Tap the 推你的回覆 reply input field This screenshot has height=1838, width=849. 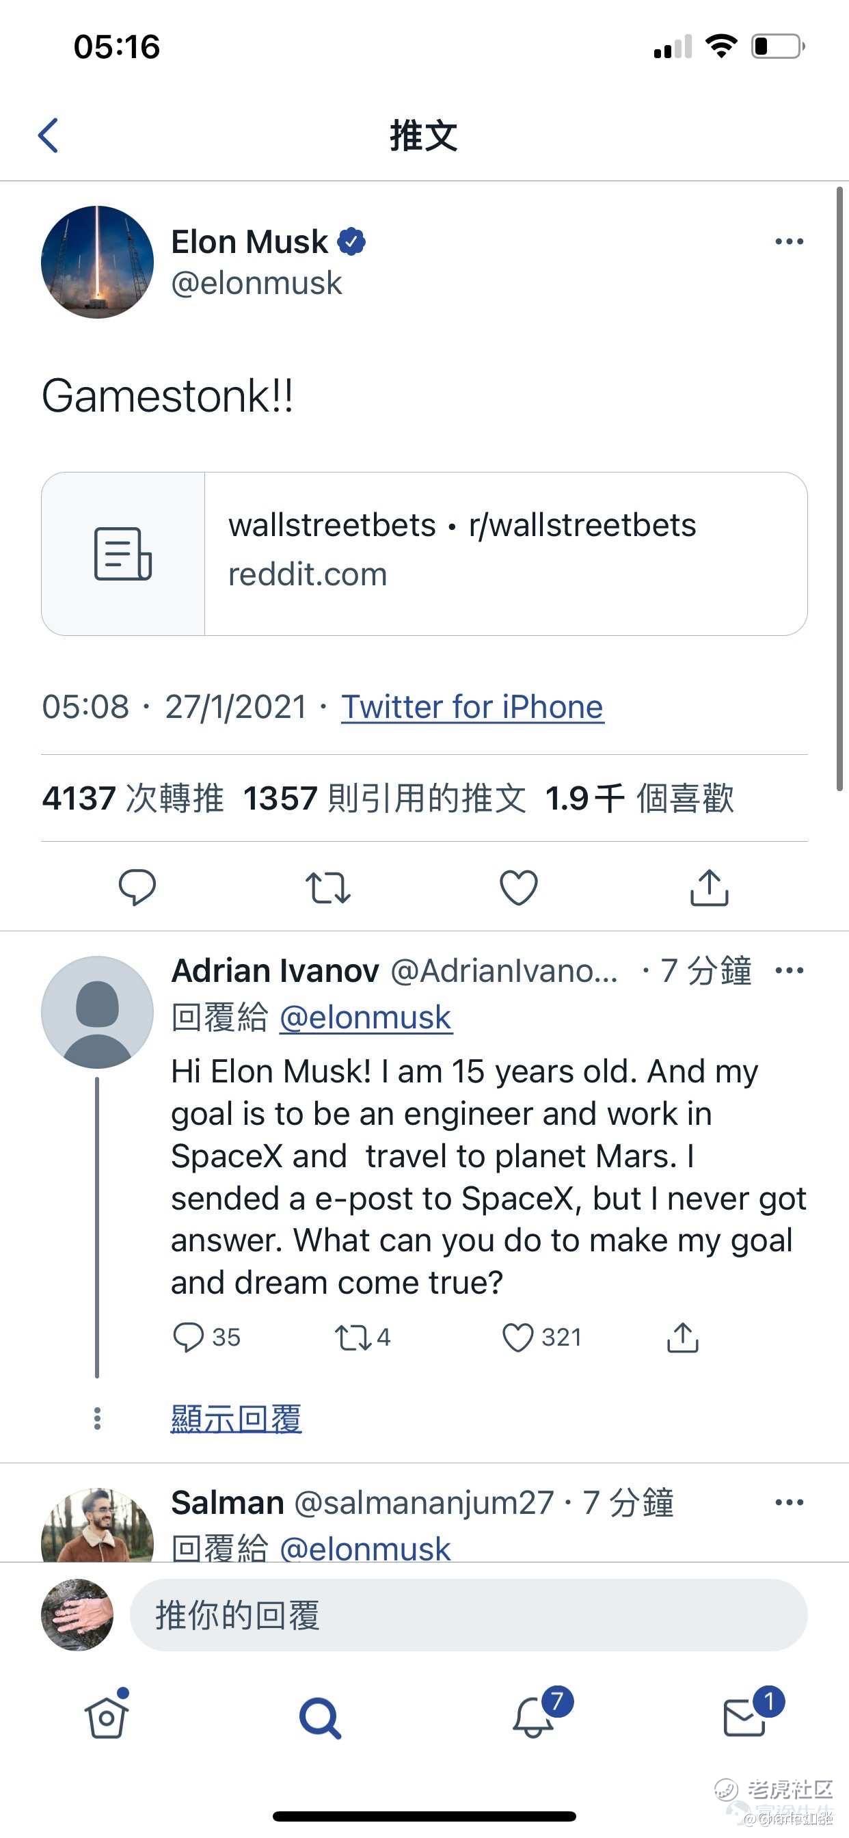(468, 1615)
